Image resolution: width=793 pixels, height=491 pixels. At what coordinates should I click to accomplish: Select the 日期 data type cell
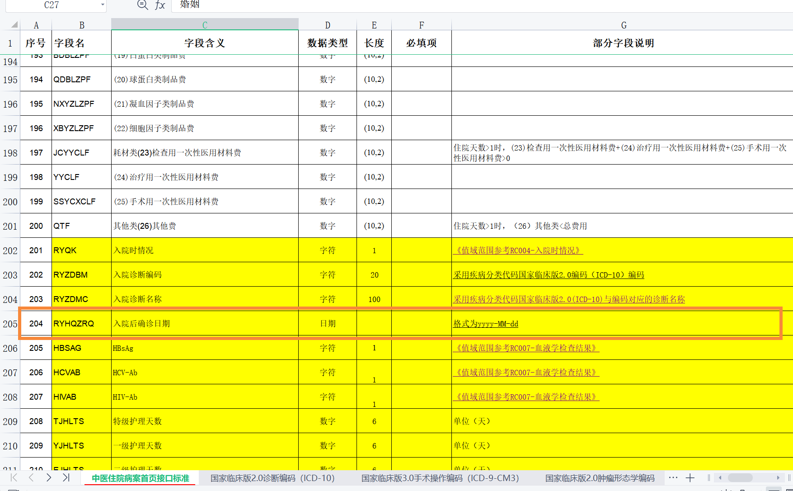328,324
